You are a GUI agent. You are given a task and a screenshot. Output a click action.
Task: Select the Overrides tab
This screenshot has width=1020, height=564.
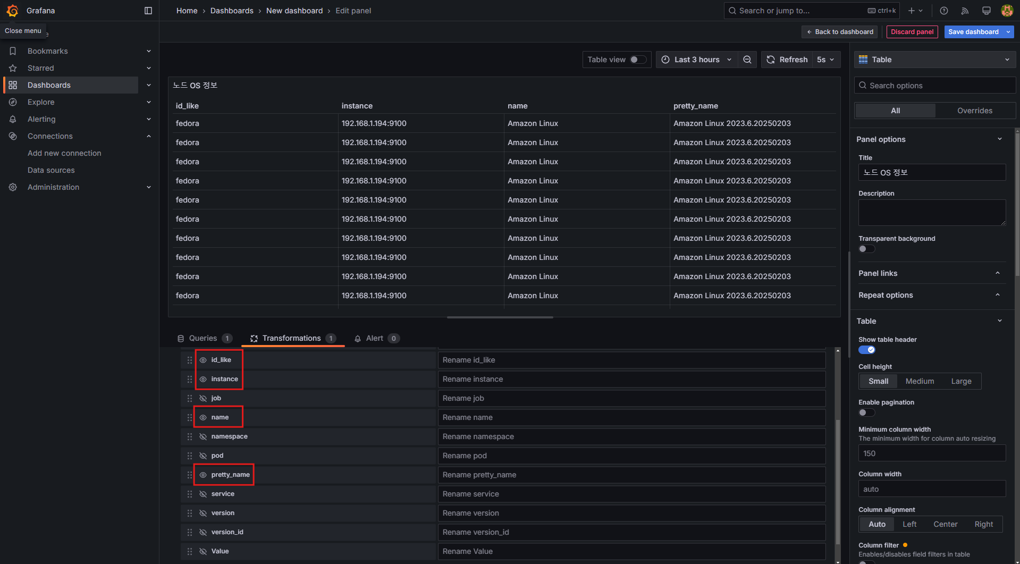(975, 111)
